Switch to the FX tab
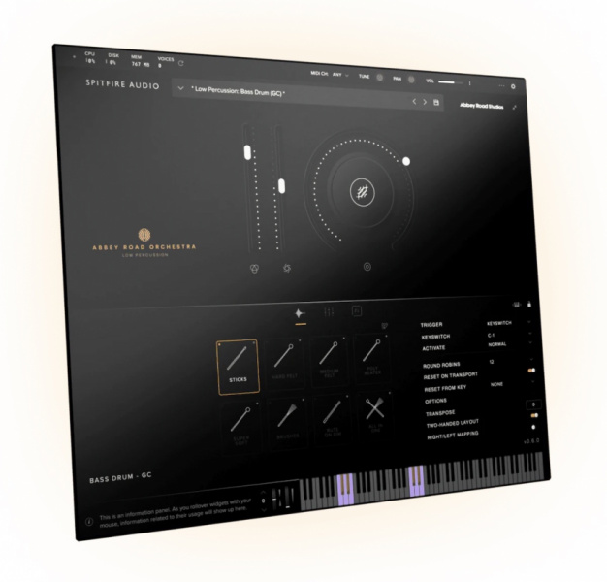Viewport: 607px width, 582px height. point(357,310)
